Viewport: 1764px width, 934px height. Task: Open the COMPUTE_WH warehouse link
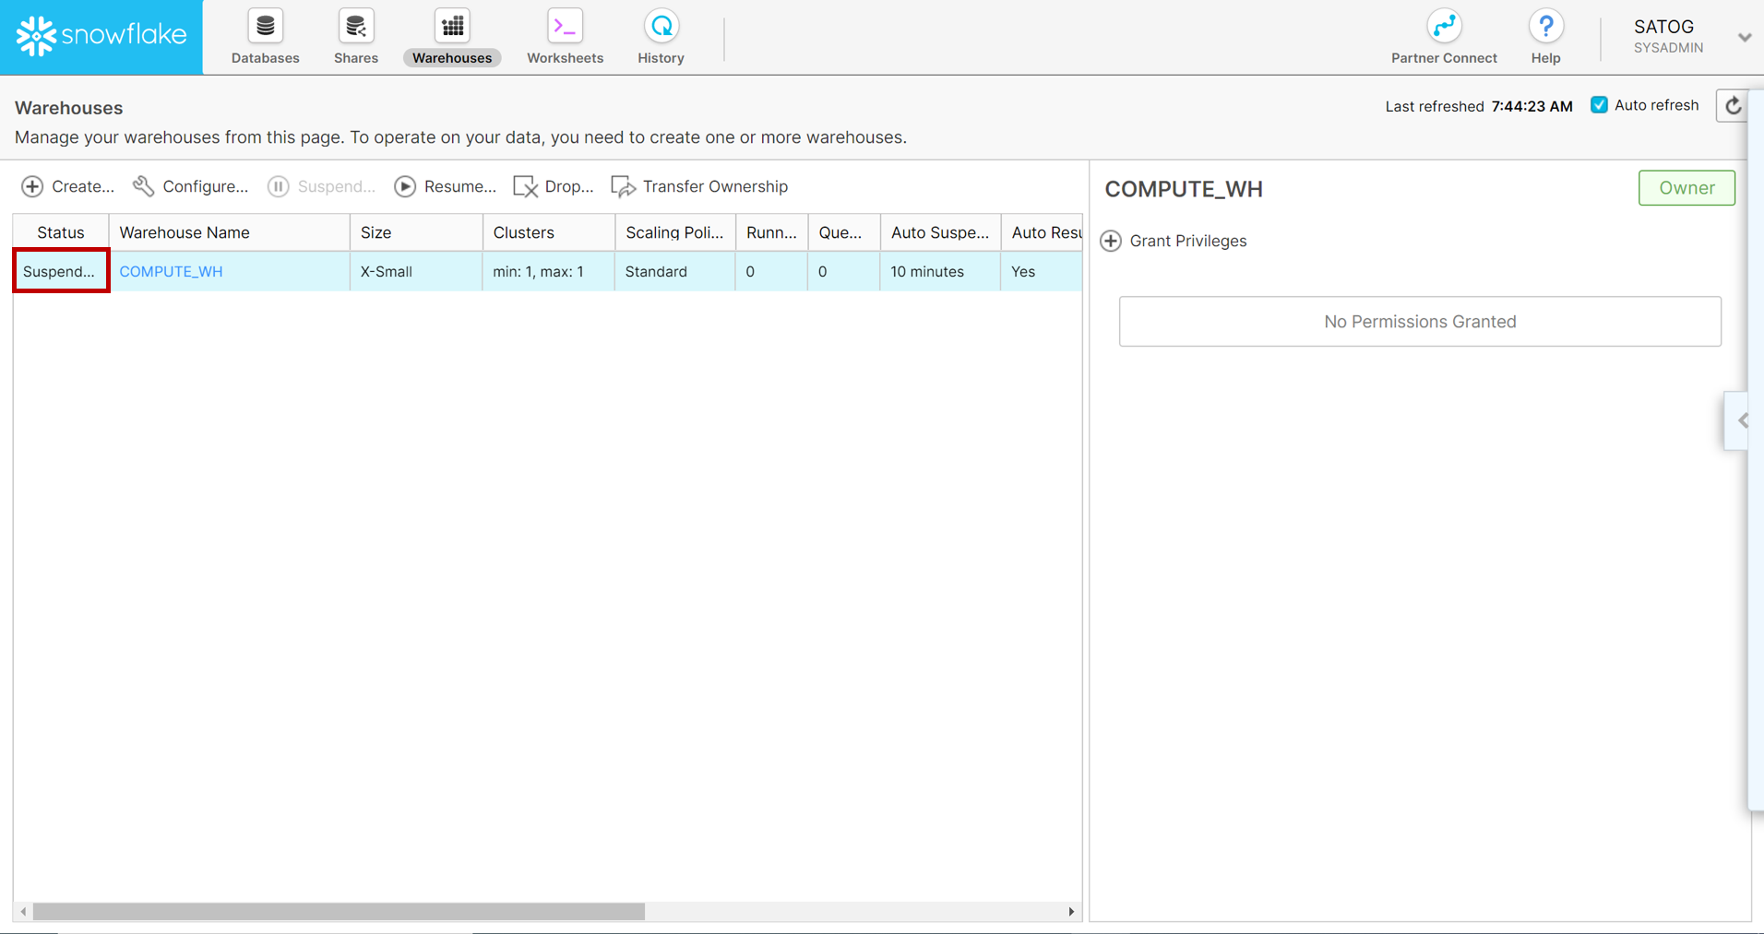click(171, 271)
